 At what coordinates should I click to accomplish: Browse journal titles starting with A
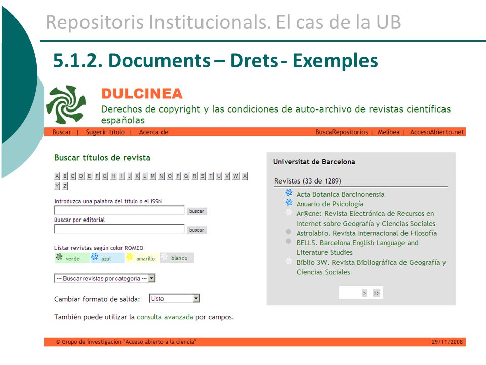point(57,176)
